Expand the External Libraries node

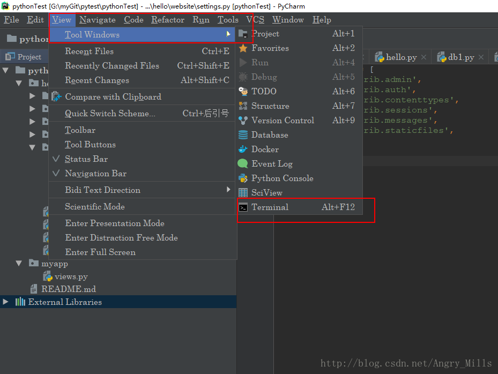5,302
